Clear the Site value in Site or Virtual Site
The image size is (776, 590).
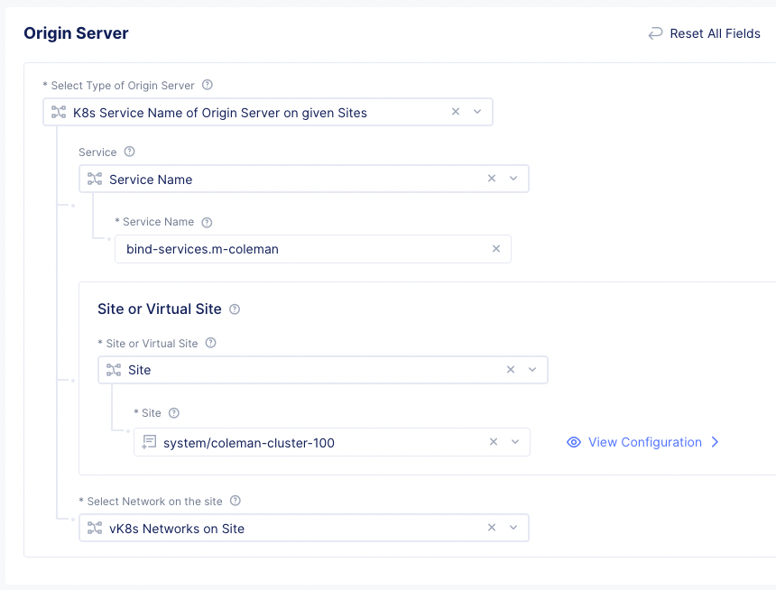pos(511,370)
